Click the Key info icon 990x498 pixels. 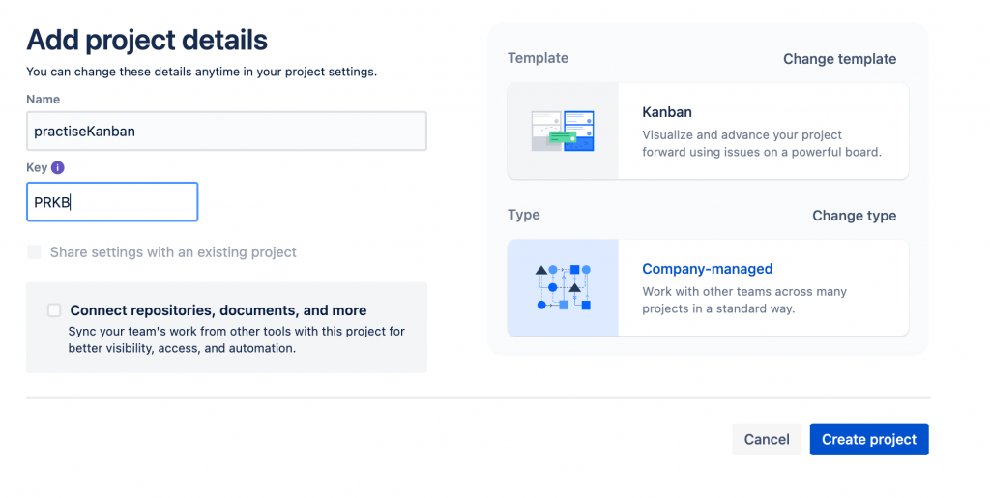57,167
